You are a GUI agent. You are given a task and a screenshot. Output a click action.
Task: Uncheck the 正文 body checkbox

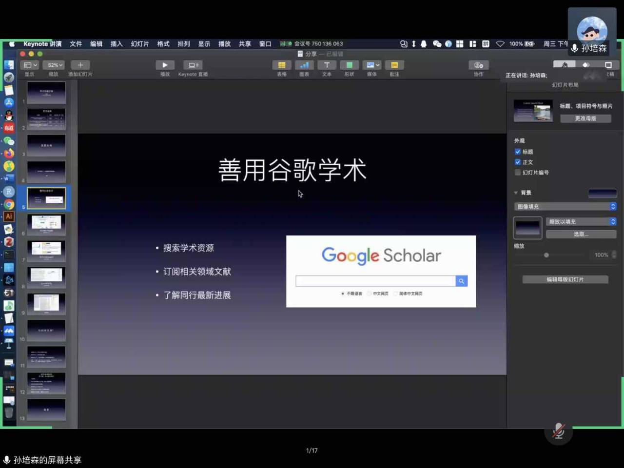[518, 162]
